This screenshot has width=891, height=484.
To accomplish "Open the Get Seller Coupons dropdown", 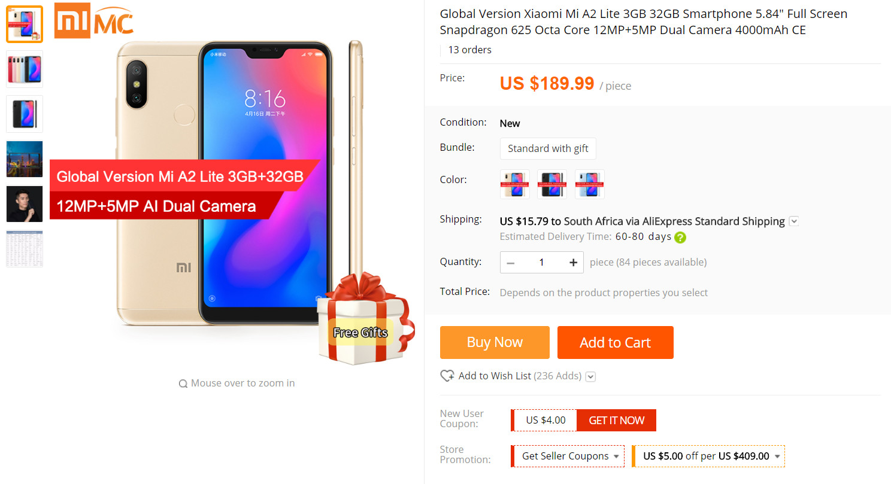I will [567, 456].
